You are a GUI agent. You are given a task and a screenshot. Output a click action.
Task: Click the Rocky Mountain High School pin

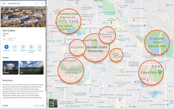[x=84, y=94]
